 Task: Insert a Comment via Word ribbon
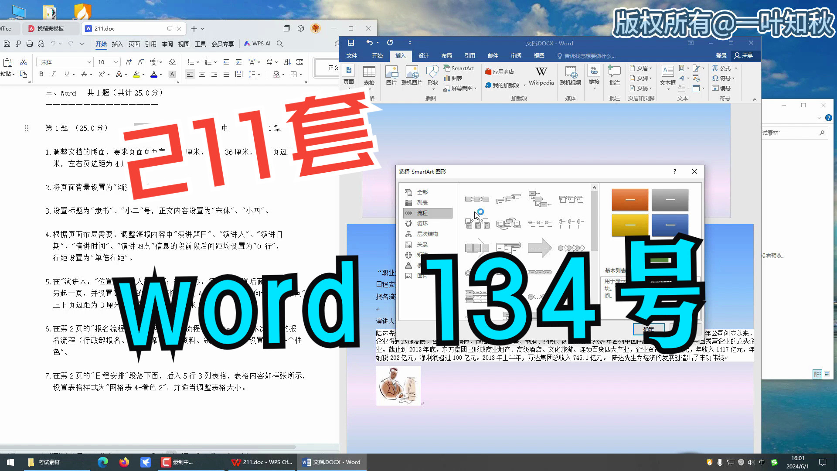point(614,75)
